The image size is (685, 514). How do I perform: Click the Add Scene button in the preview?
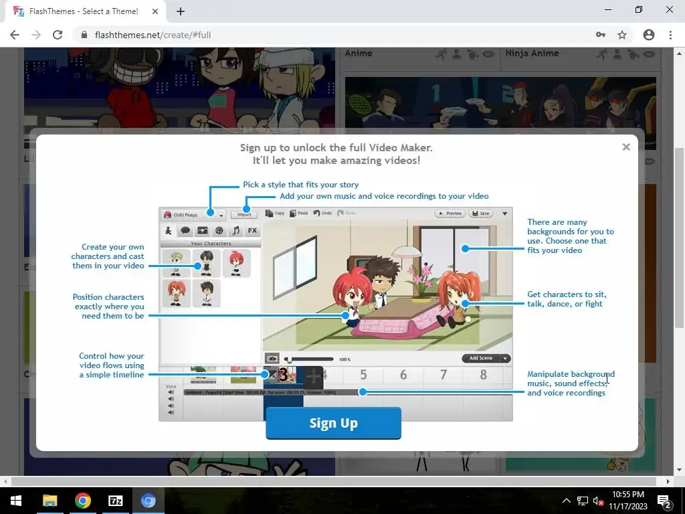click(481, 359)
